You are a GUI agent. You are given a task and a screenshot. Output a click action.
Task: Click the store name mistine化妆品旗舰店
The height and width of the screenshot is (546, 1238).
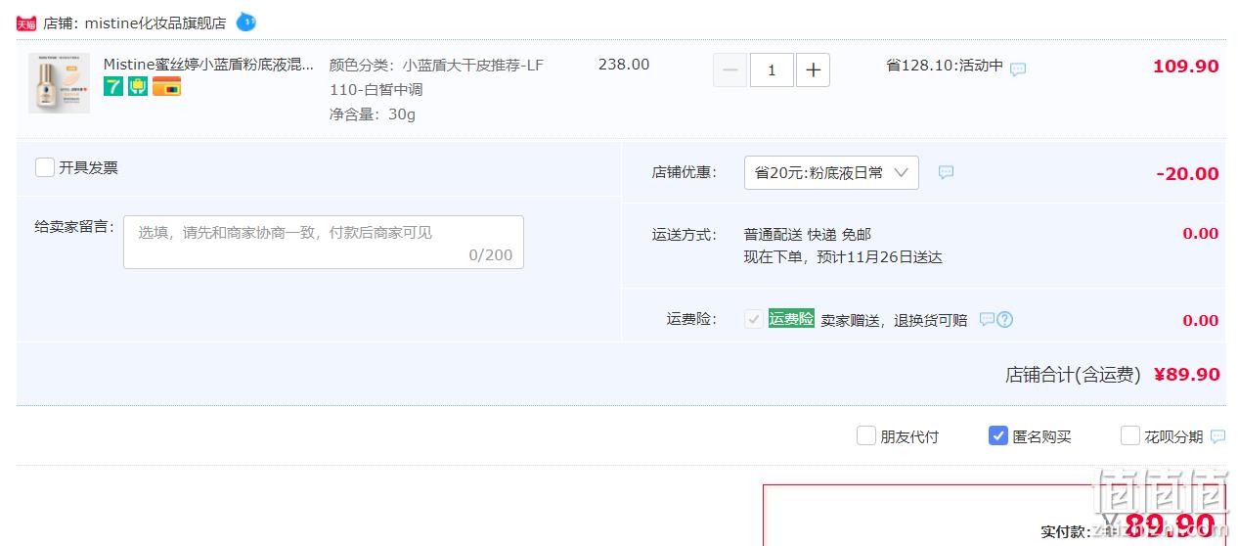click(155, 23)
